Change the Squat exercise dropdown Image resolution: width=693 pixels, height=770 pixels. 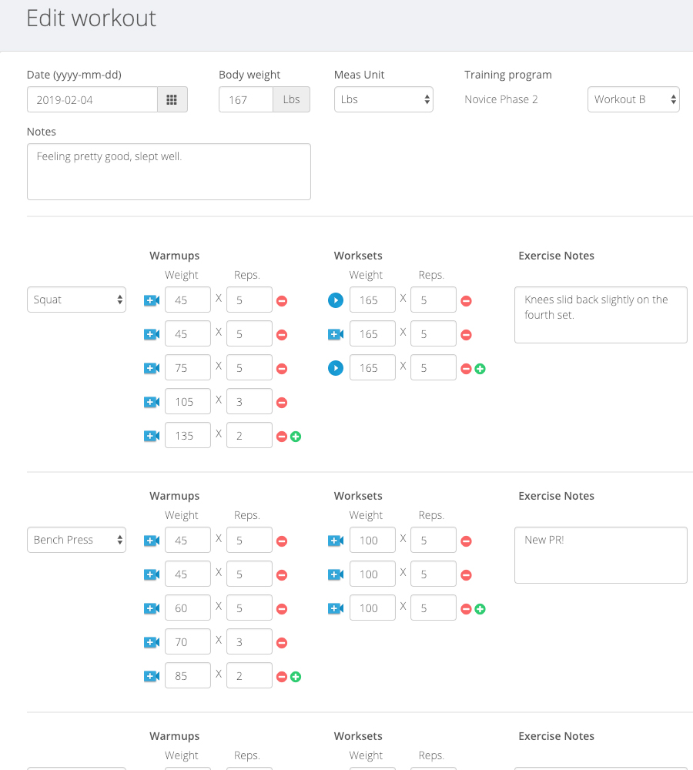pyautogui.click(x=76, y=300)
